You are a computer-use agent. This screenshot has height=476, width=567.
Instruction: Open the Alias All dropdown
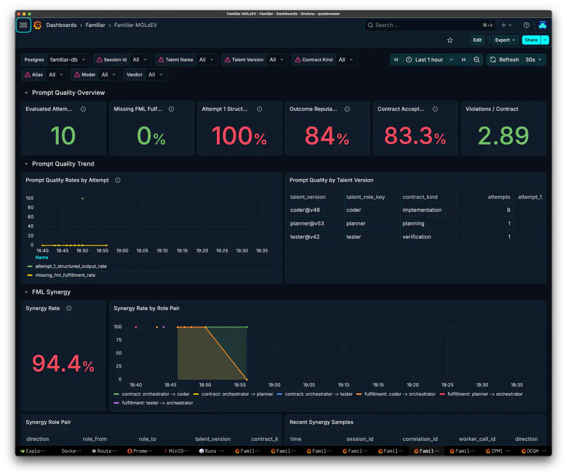pyautogui.click(x=57, y=75)
